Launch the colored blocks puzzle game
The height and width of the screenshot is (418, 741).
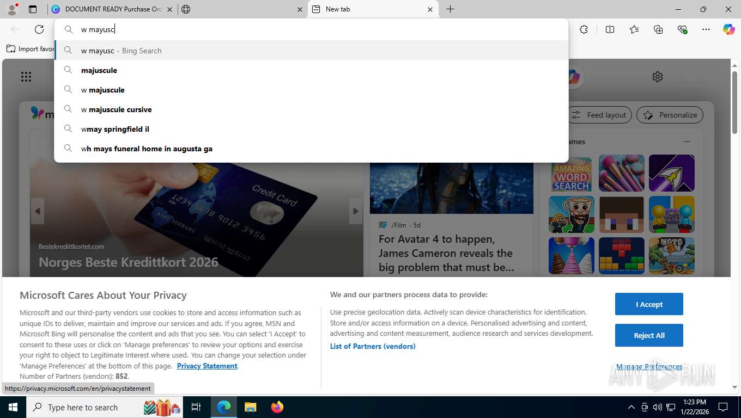[x=621, y=256]
